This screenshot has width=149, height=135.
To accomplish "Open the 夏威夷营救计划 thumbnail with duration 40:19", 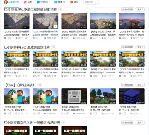I will click(132, 59).
